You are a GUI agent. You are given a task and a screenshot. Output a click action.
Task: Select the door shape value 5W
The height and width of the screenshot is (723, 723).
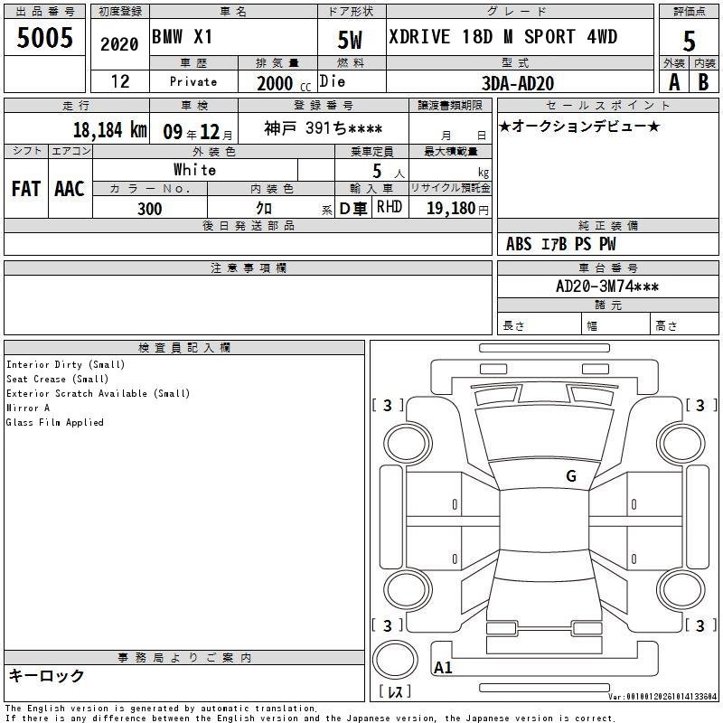350,40
